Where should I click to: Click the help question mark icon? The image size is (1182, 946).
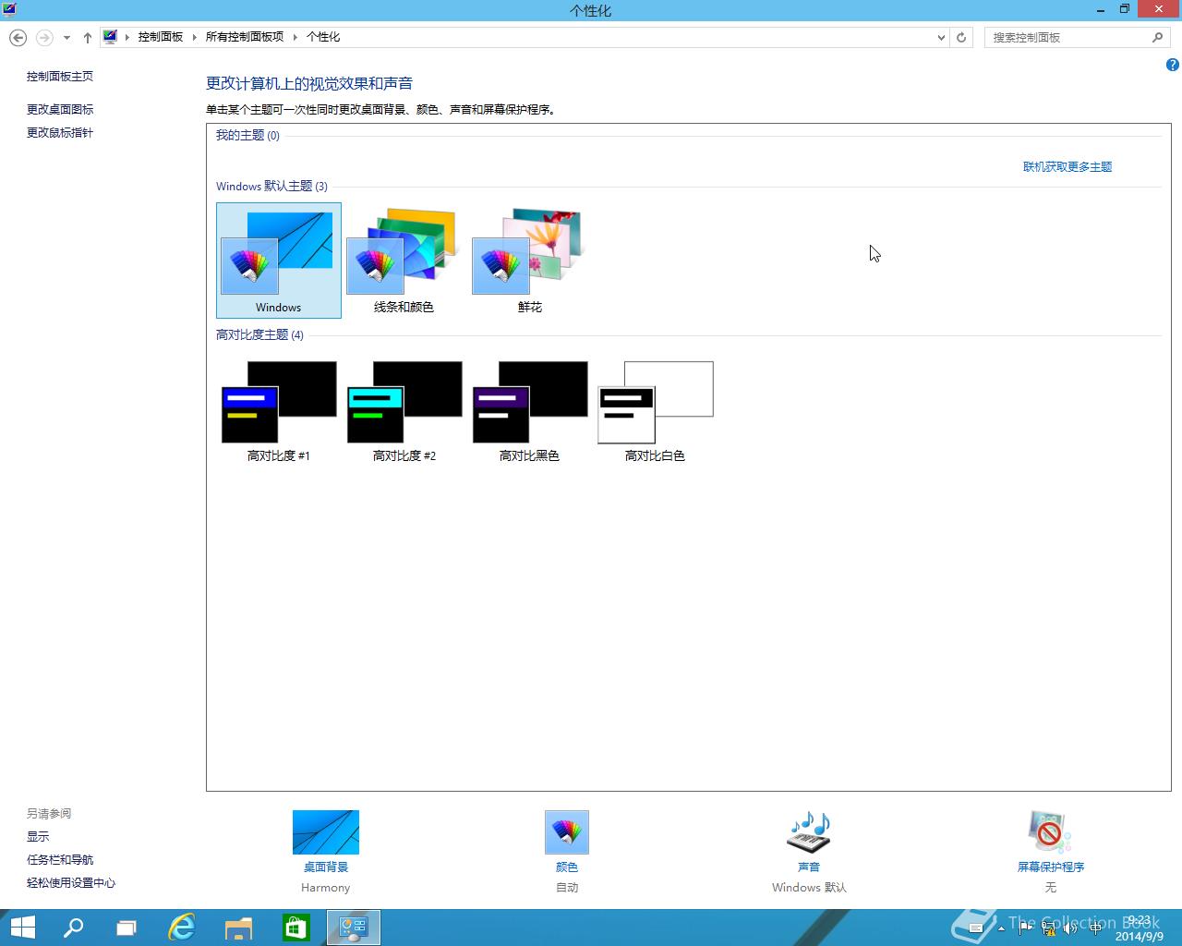[1172, 65]
